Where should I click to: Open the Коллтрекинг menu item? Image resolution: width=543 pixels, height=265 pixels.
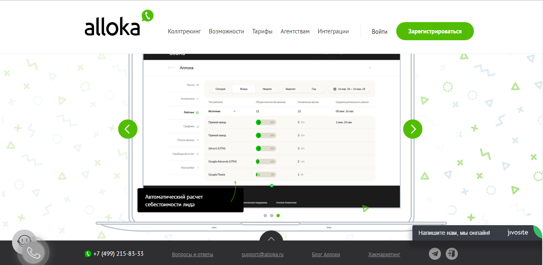(x=184, y=31)
